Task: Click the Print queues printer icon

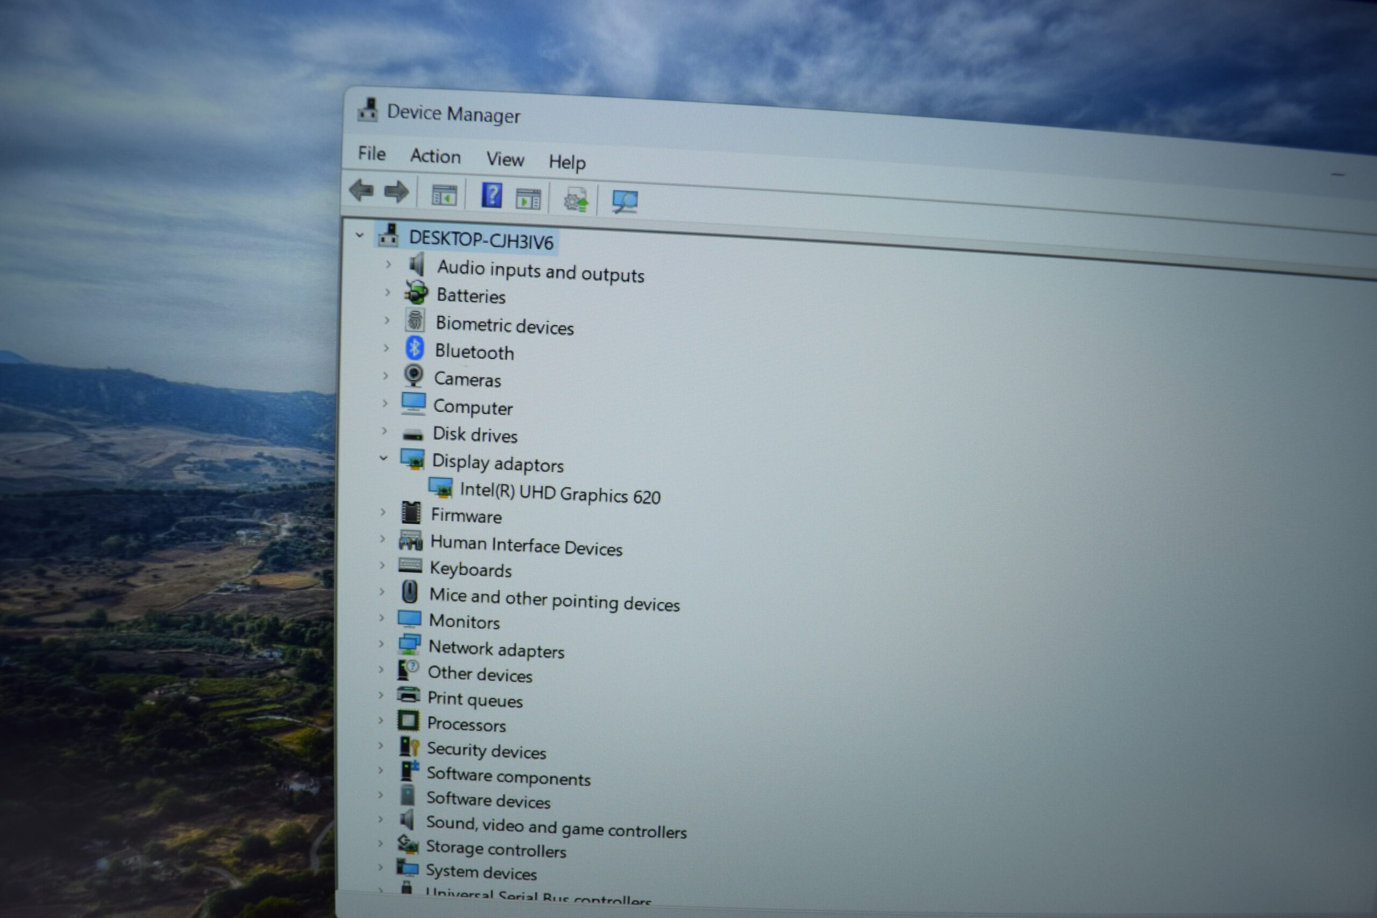Action: pyautogui.click(x=408, y=694)
